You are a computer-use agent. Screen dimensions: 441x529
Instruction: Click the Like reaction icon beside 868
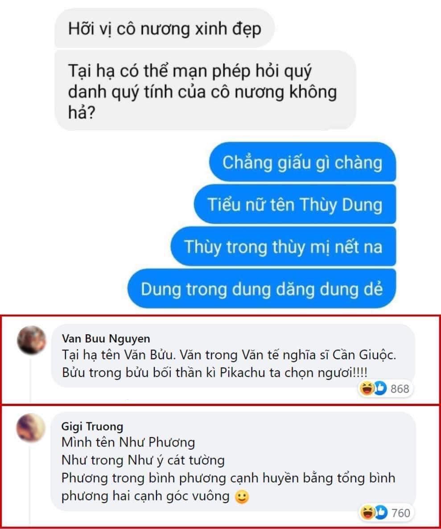point(379,388)
